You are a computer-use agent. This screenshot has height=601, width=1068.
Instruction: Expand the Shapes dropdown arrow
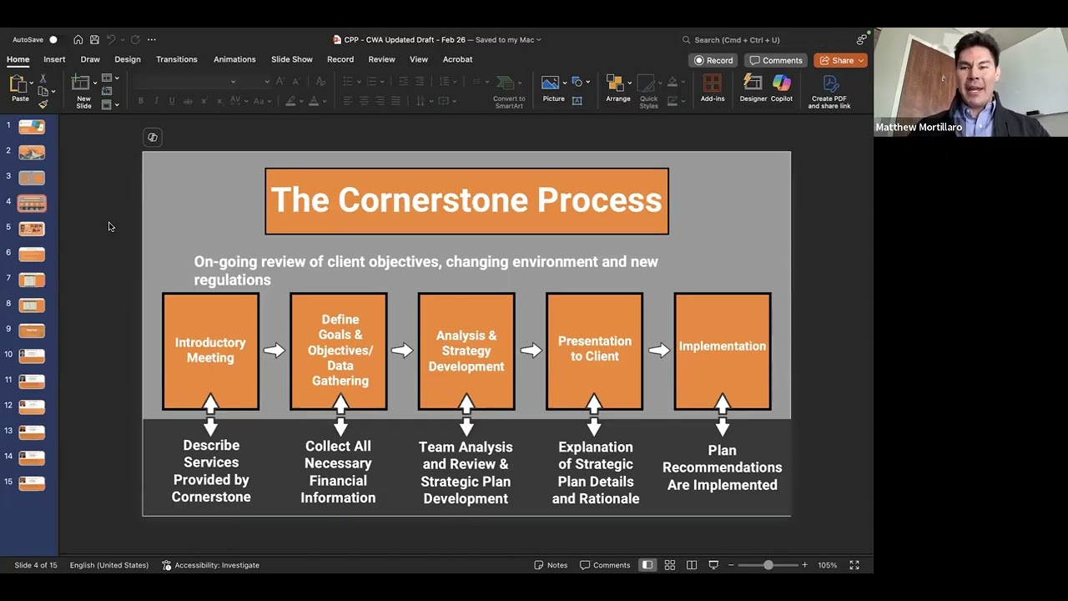[x=588, y=82]
